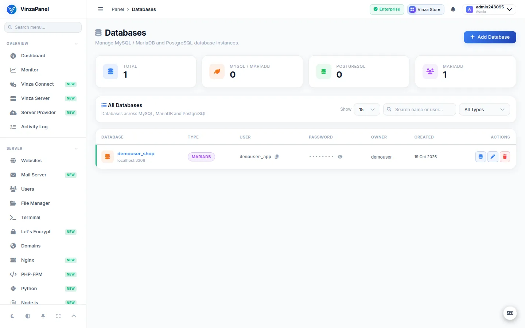Click the Enterprise badge

386,9
